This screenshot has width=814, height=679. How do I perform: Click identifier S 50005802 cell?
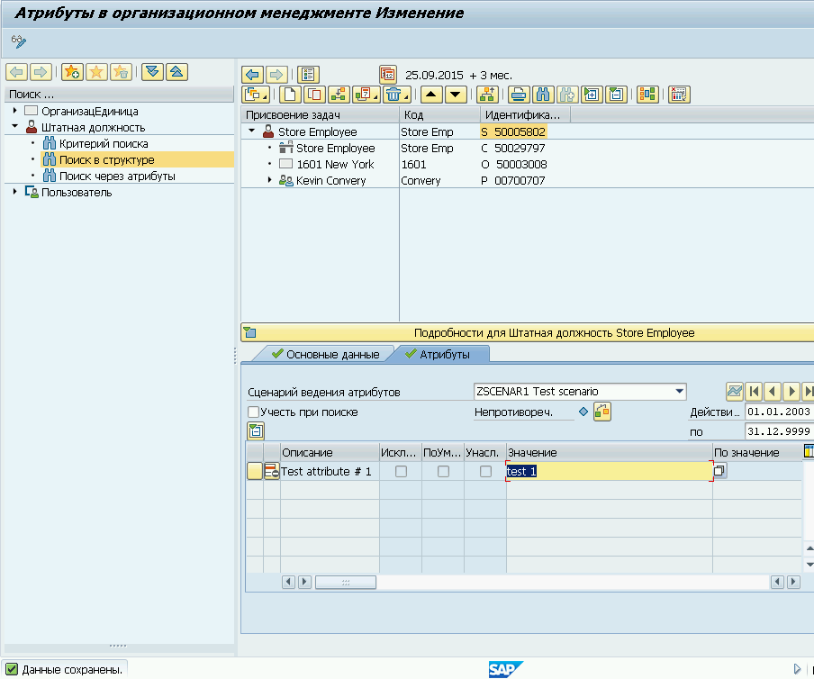click(x=513, y=131)
